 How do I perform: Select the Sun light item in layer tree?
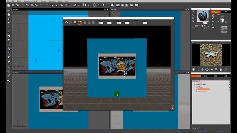[200, 88]
